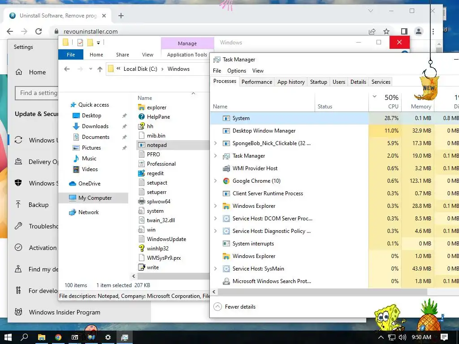The image size is (459, 344).
Task: Click Fewer details in Task Manager
Action: 235,306
